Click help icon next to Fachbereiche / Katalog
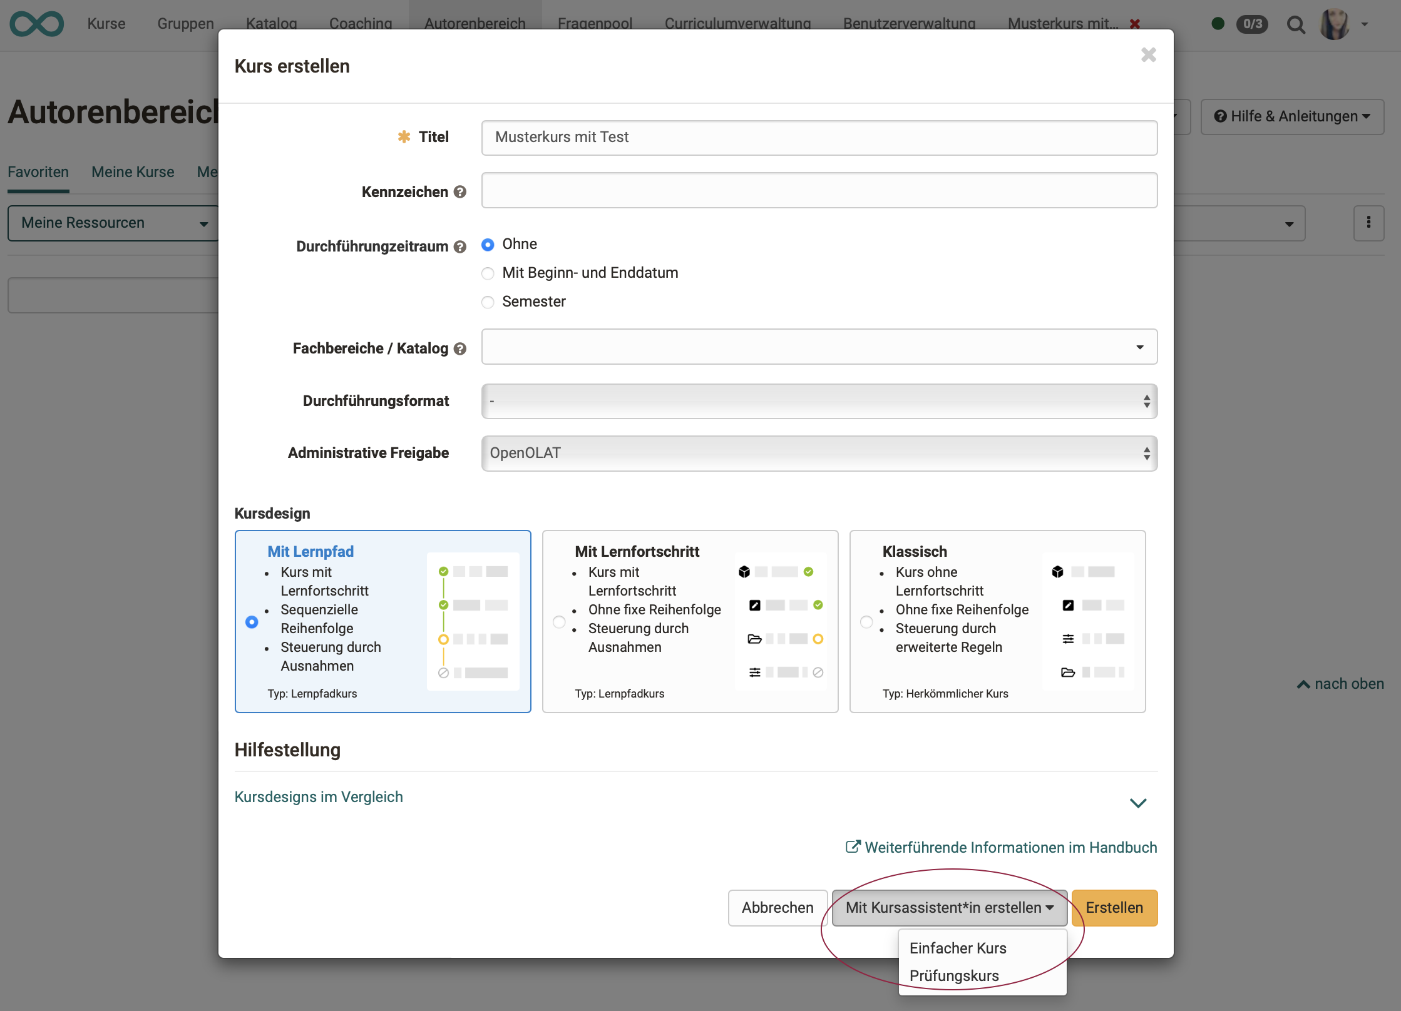This screenshot has height=1011, width=1401. 460,348
